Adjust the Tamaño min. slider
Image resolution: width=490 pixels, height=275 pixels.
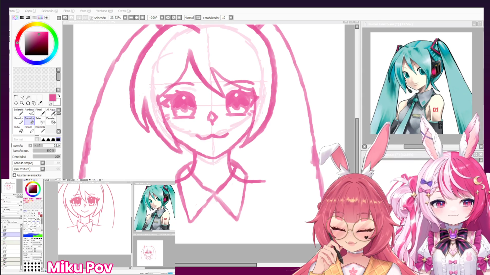coord(44,151)
